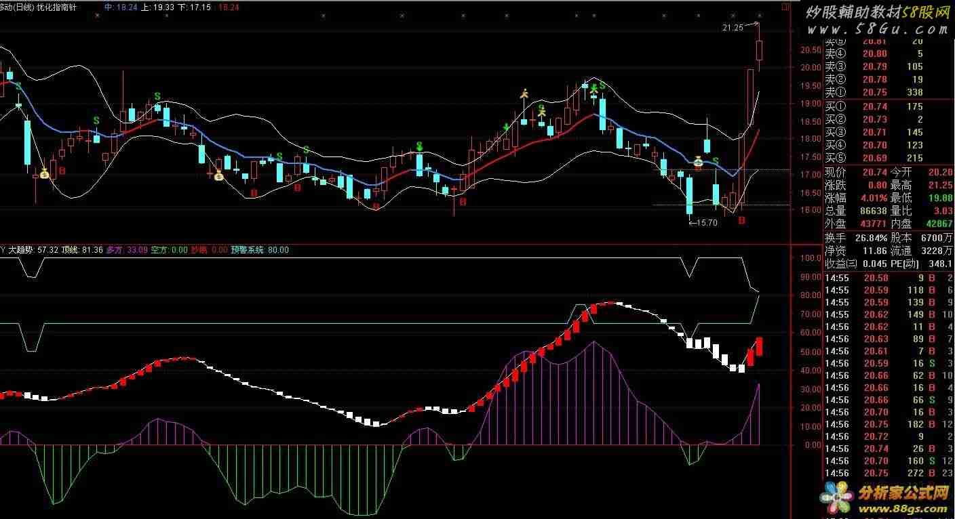Click the 多方: 33.09 indicator label
The width and height of the screenshot is (955, 519).
(x=127, y=250)
